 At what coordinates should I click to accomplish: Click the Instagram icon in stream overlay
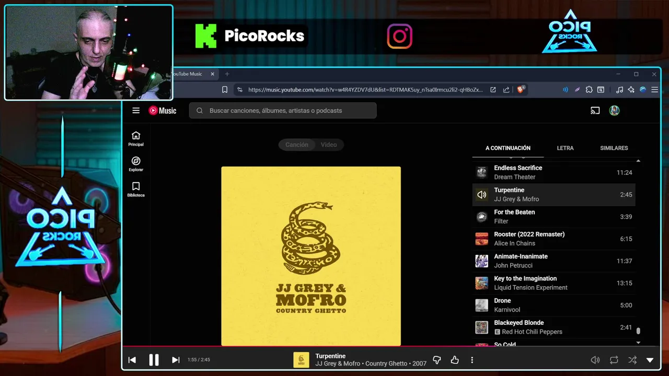[400, 36]
